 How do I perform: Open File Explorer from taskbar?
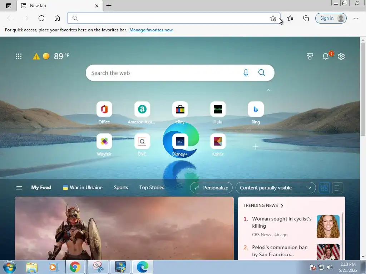[32, 267]
